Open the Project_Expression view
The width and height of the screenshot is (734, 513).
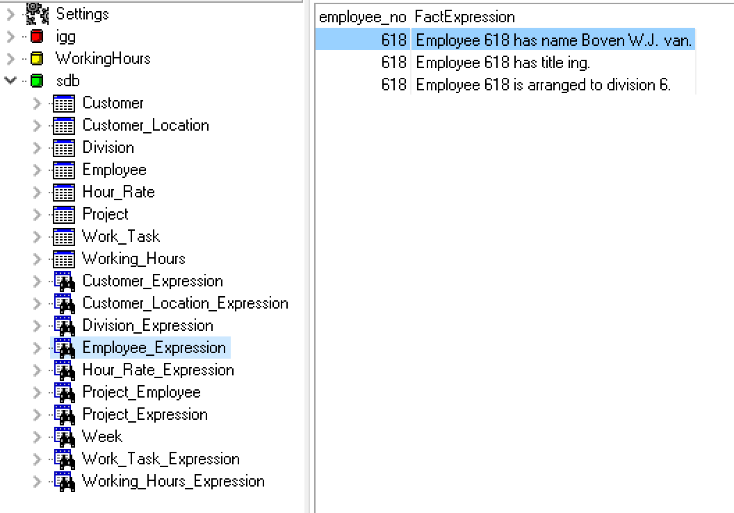coord(145,414)
